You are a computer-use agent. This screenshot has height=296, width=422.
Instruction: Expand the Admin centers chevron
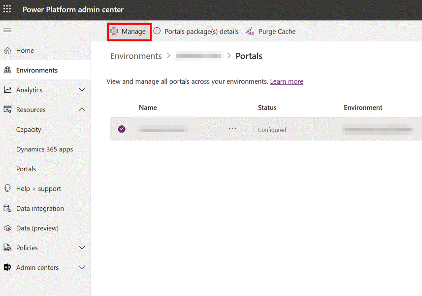pyautogui.click(x=82, y=267)
